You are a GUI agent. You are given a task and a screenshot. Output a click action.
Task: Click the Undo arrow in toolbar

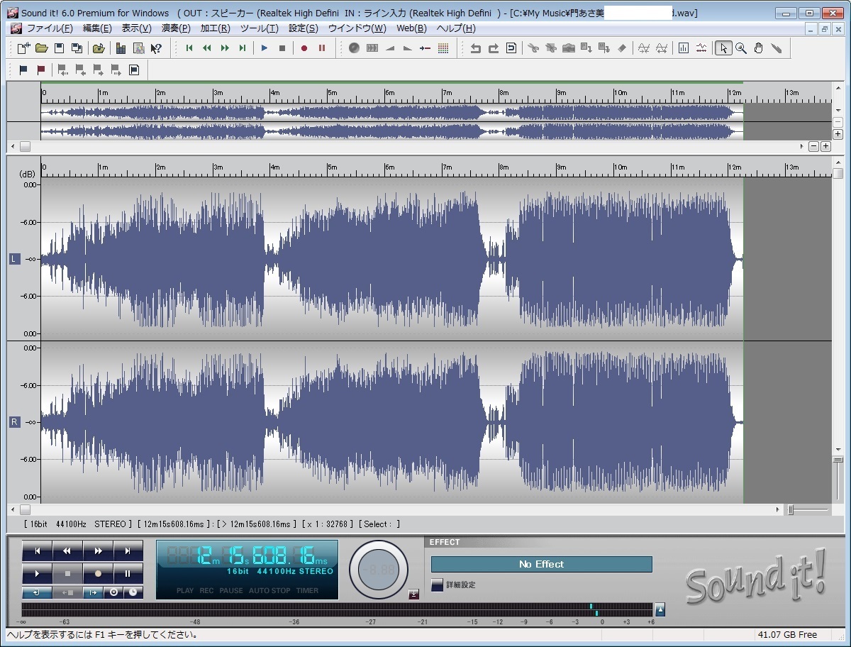pos(475,48)
